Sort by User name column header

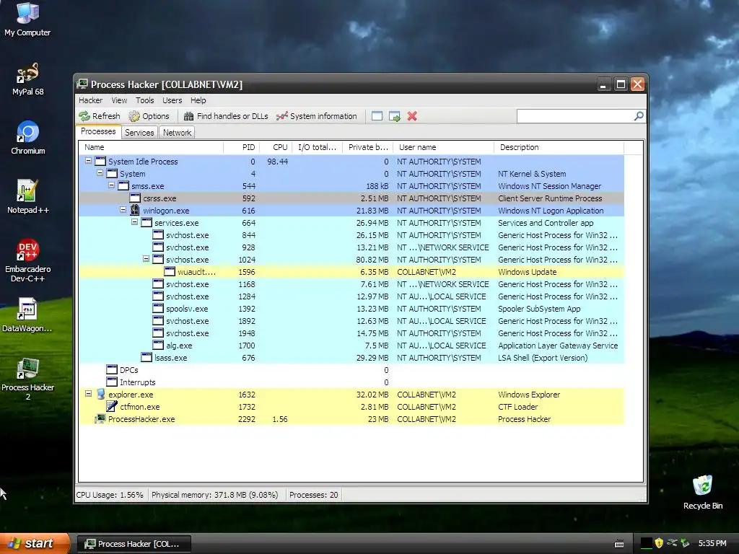pyautogui.click(x=444, y=147)
